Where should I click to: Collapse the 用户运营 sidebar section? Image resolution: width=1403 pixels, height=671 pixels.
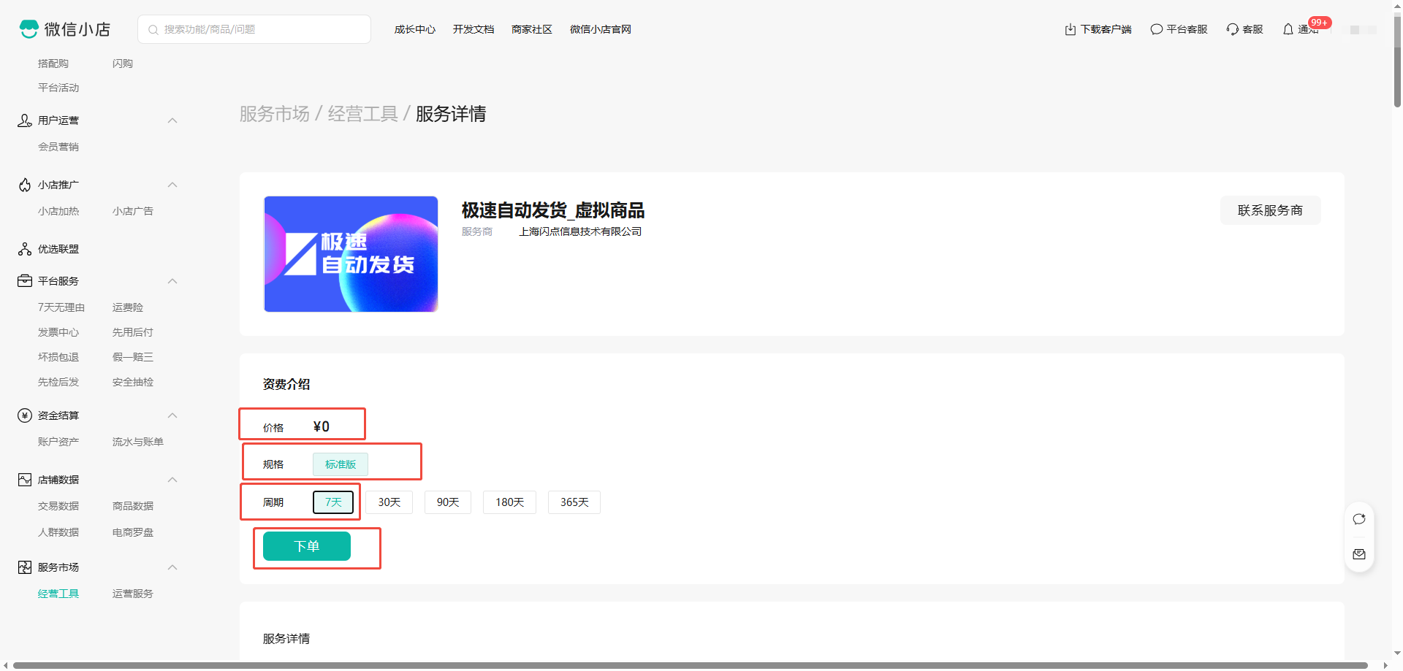(x=172, y=120)
